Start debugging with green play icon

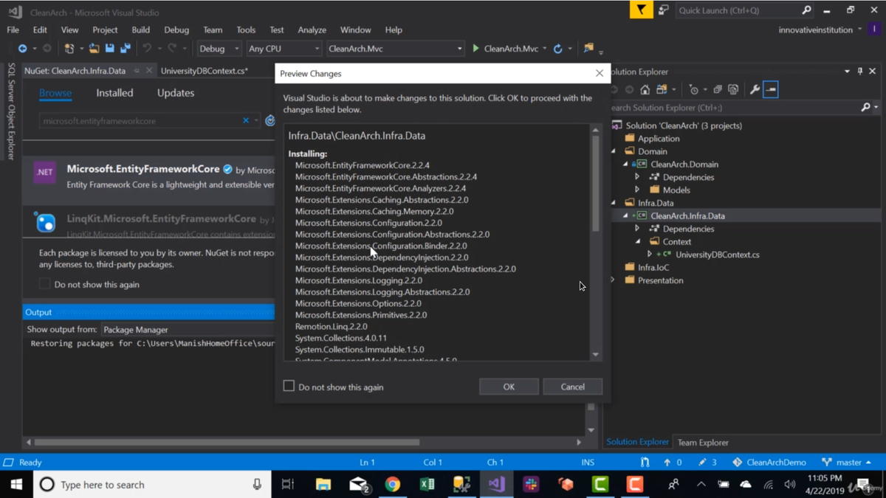[475, 49]
